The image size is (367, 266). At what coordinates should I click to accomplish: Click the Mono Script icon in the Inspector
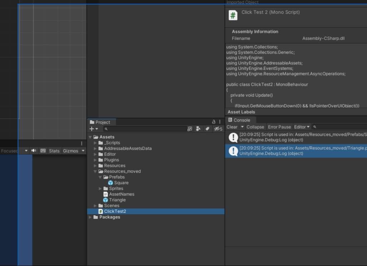pos(233,15)
